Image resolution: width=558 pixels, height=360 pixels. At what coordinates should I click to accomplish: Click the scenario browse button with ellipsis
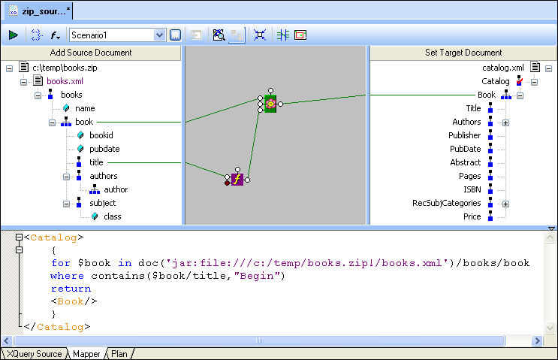point(175,35)
